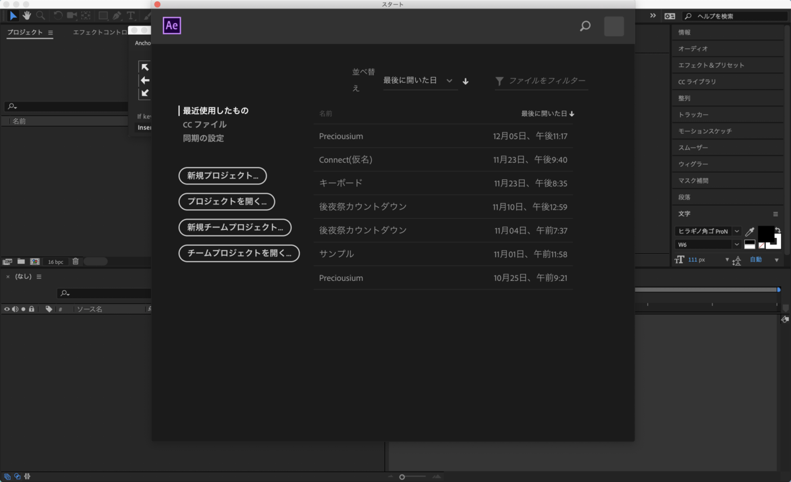Toggle the audio speaker column header
The image size is (791, 482).
(x=15, y=309)
